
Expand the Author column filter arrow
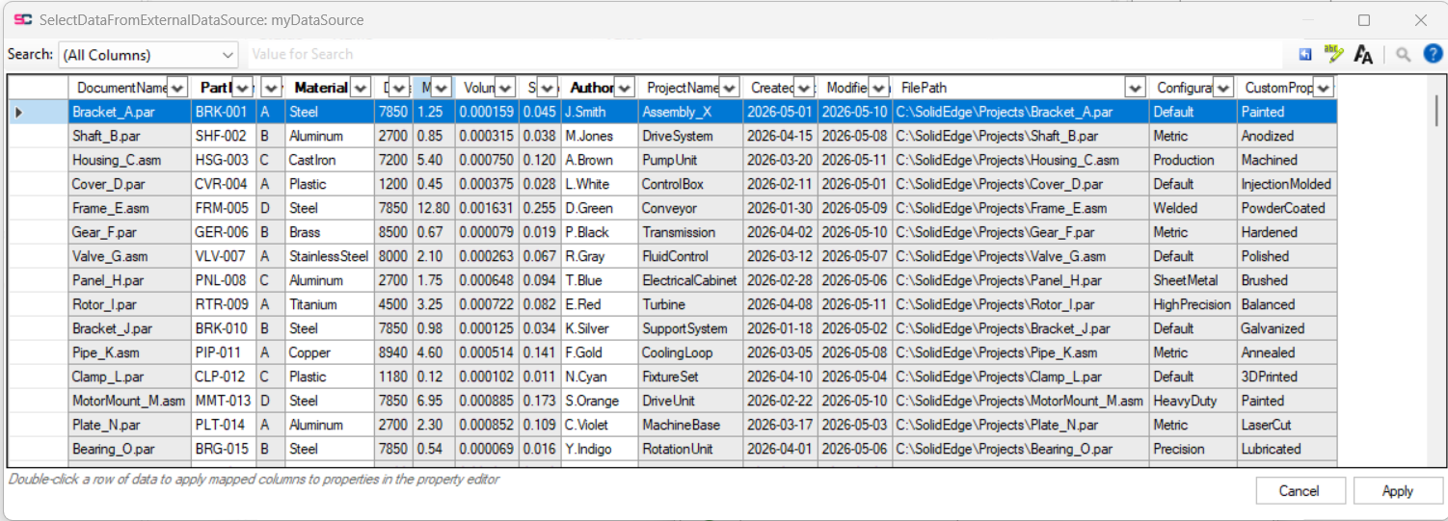click(x=624, y=88)
